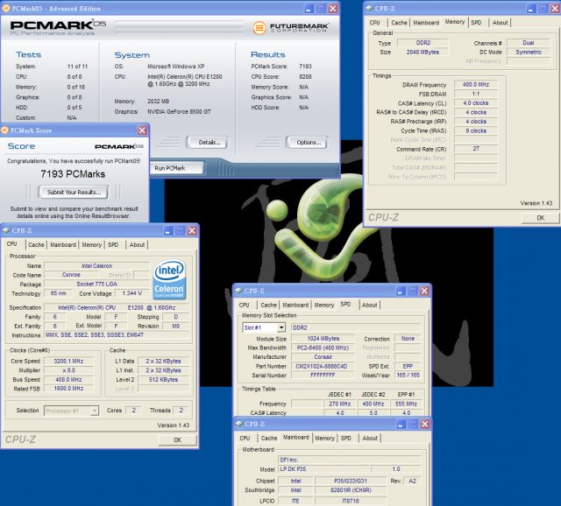Click the DRAM Frequency 400.0 MHz field

[x=476, y=85]
